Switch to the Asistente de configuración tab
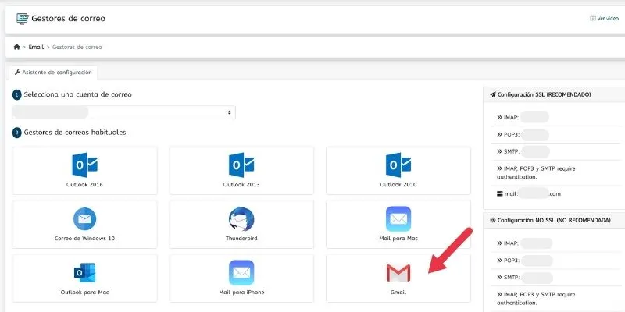625x312 pixels. point(53,73)
